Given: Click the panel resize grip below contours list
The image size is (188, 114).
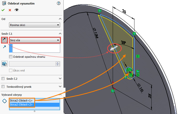Looking at the screenshot, I should pyautogui.click(x=35, y=111).
